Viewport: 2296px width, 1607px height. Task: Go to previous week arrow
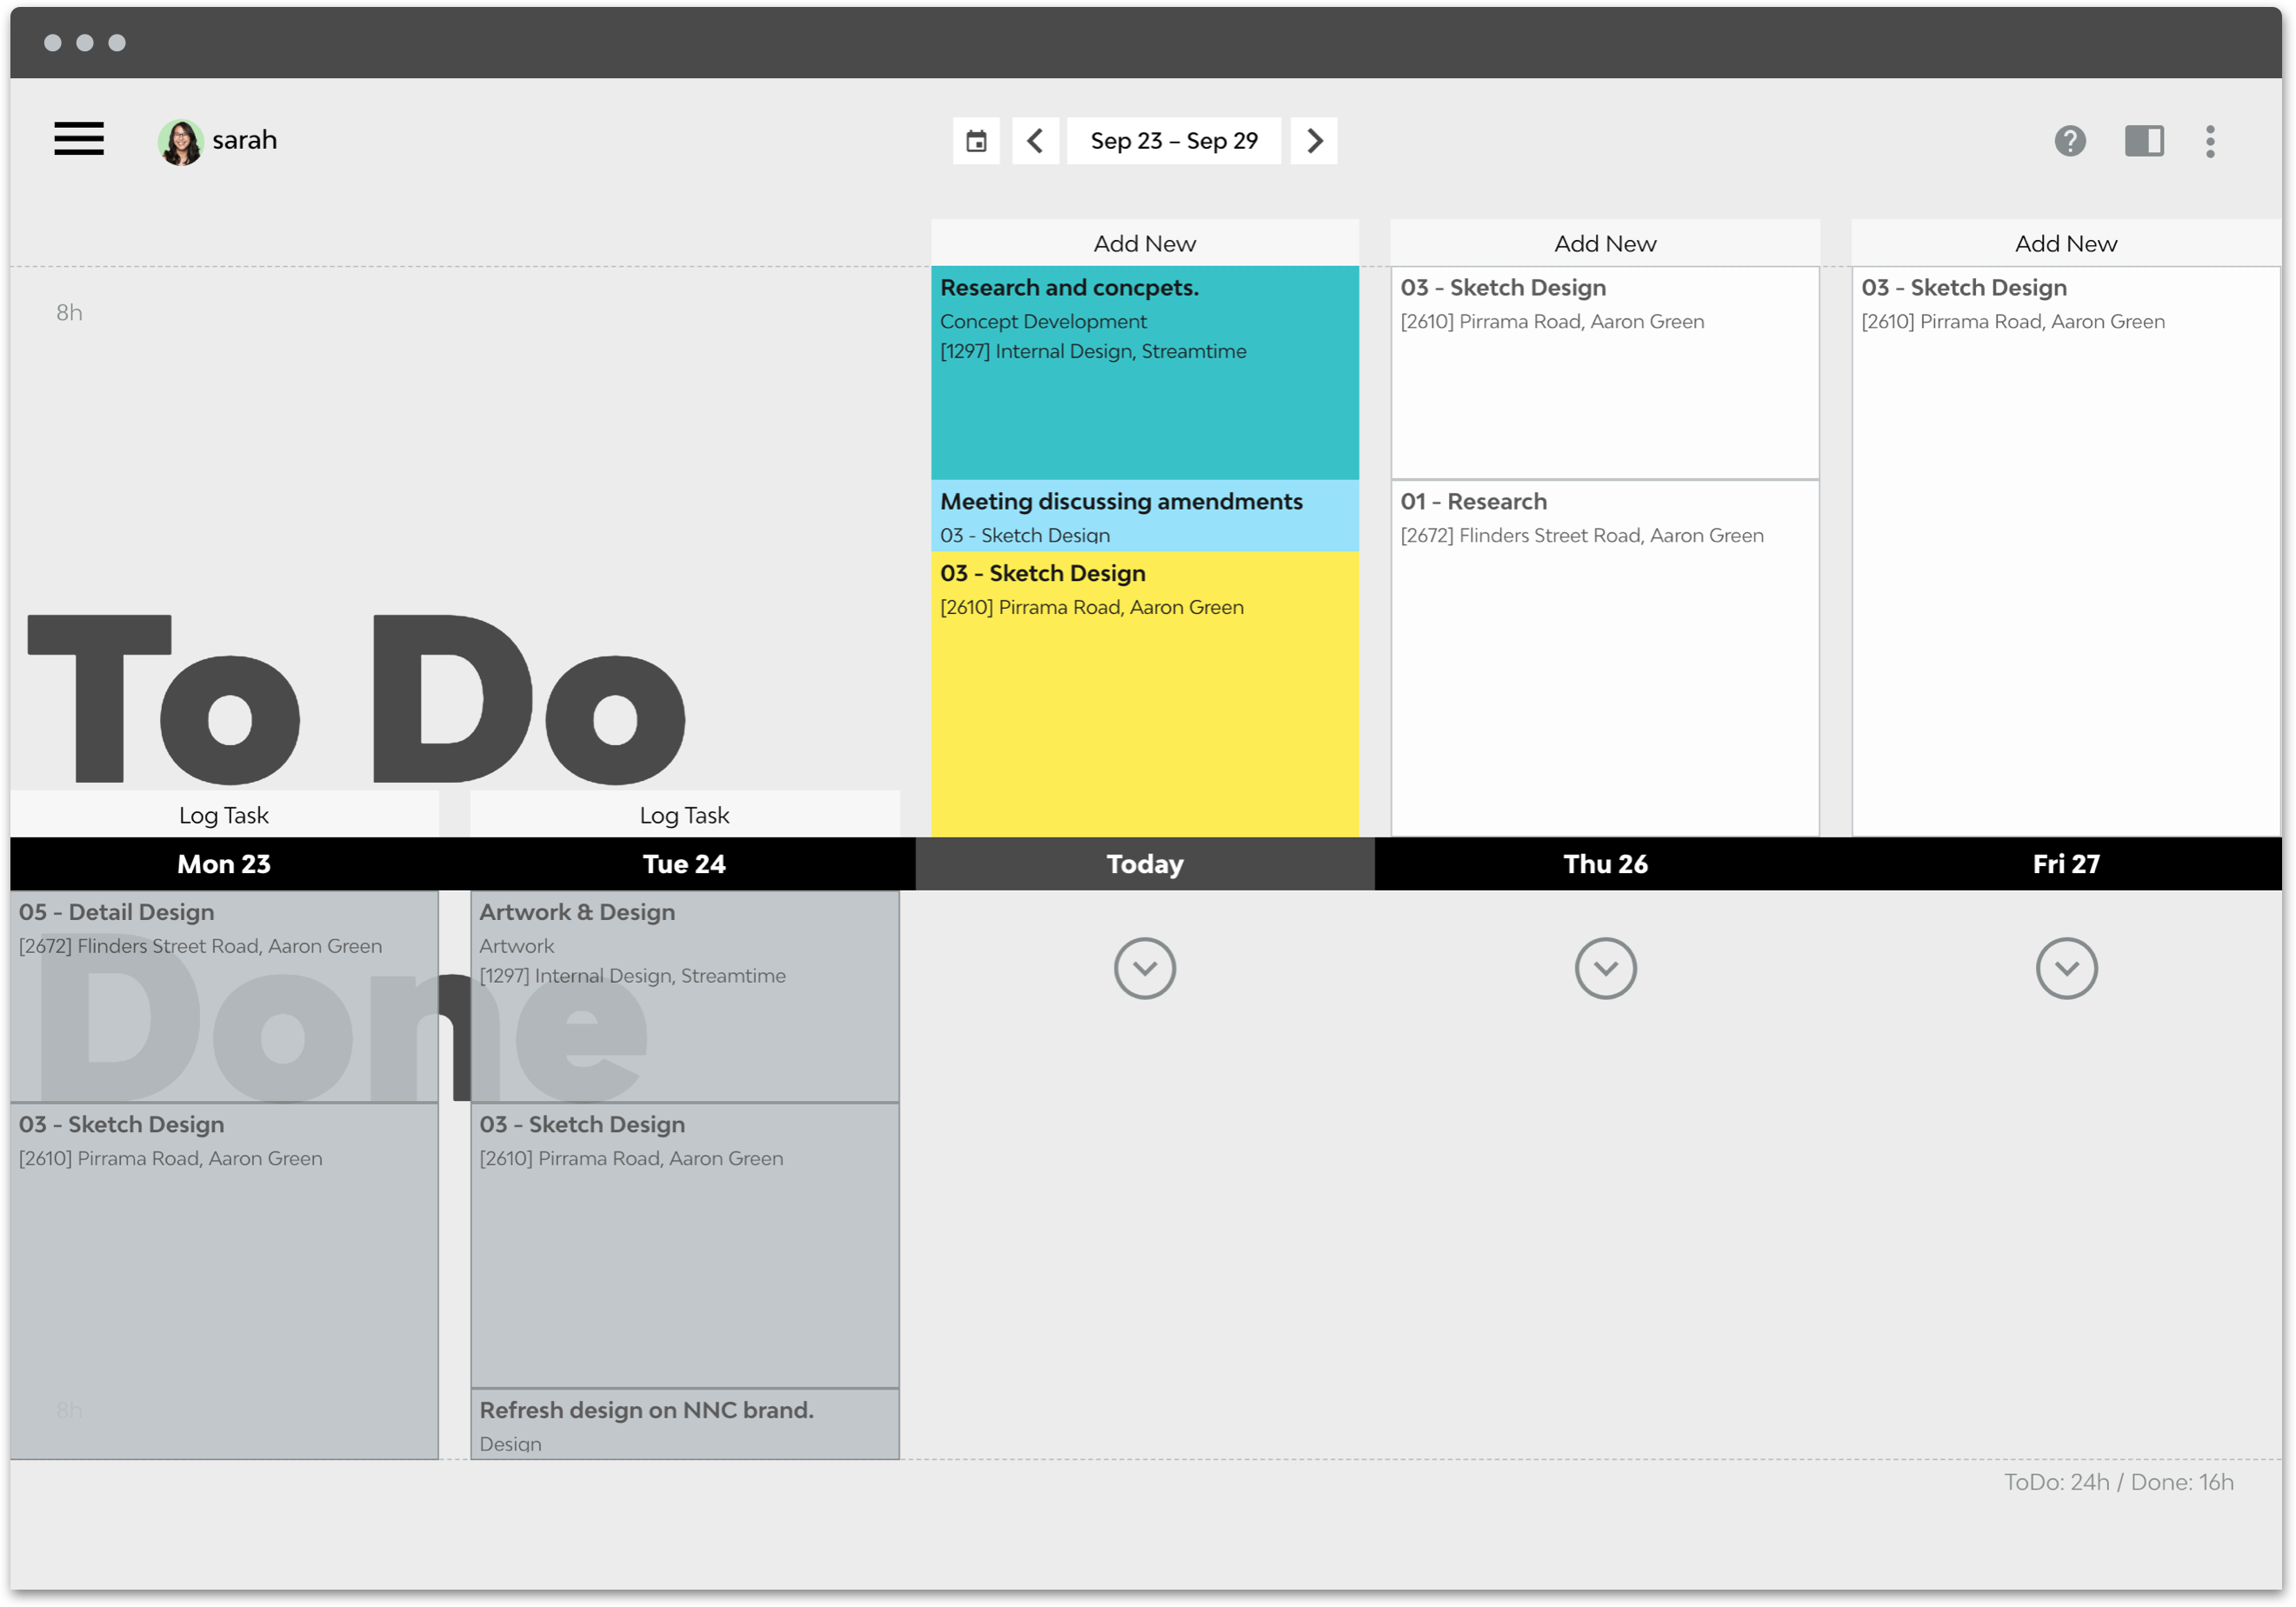pos(1035,141)
